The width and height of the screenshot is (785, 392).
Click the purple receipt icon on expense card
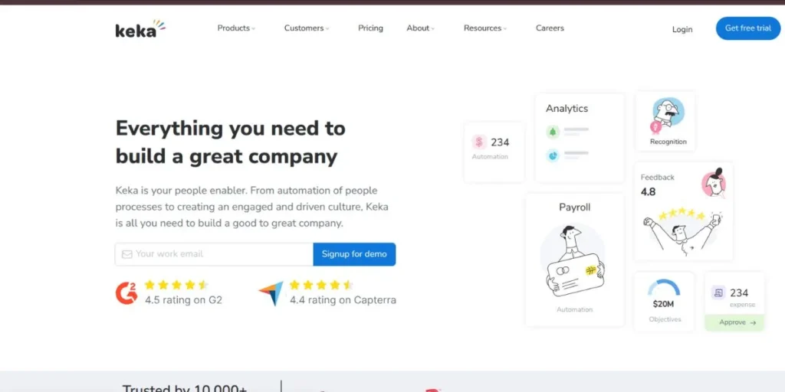(718, 292)
